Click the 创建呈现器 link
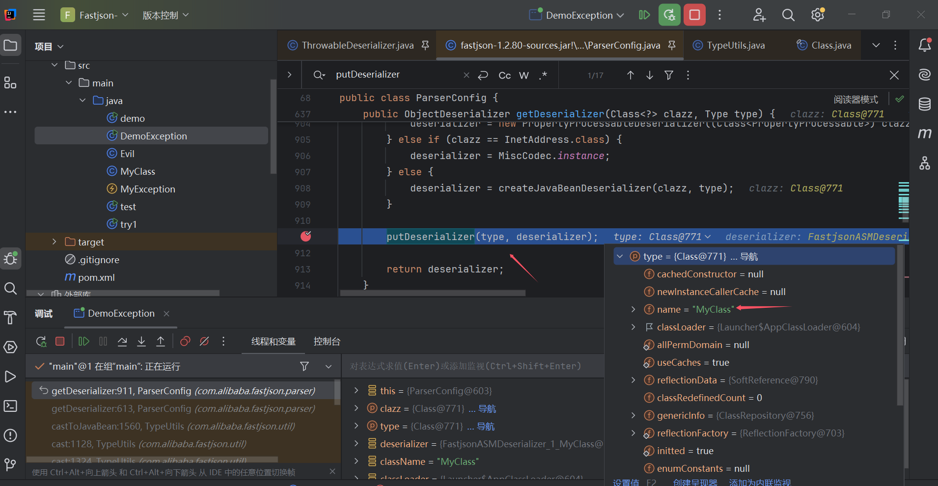 coord(695,483)
